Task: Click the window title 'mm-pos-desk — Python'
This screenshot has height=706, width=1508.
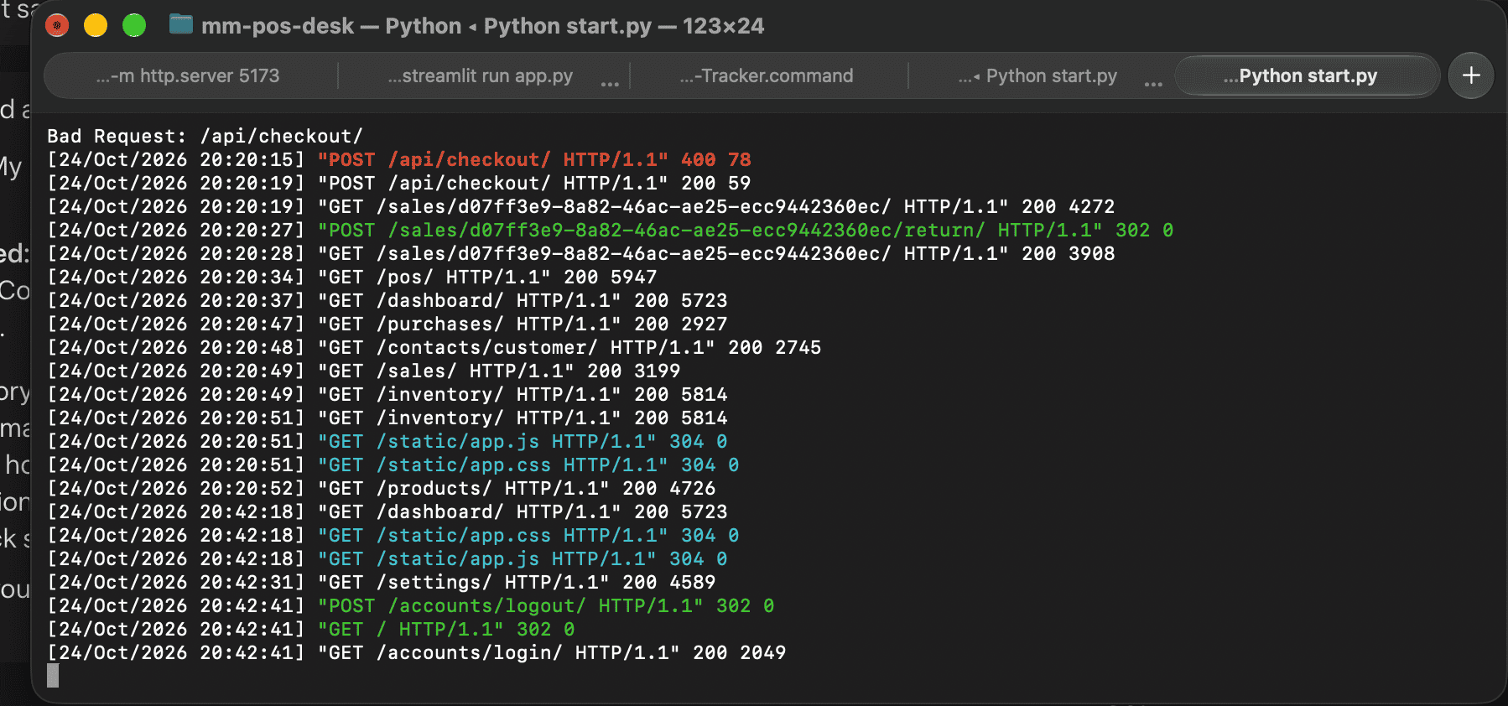Action: 331,26
